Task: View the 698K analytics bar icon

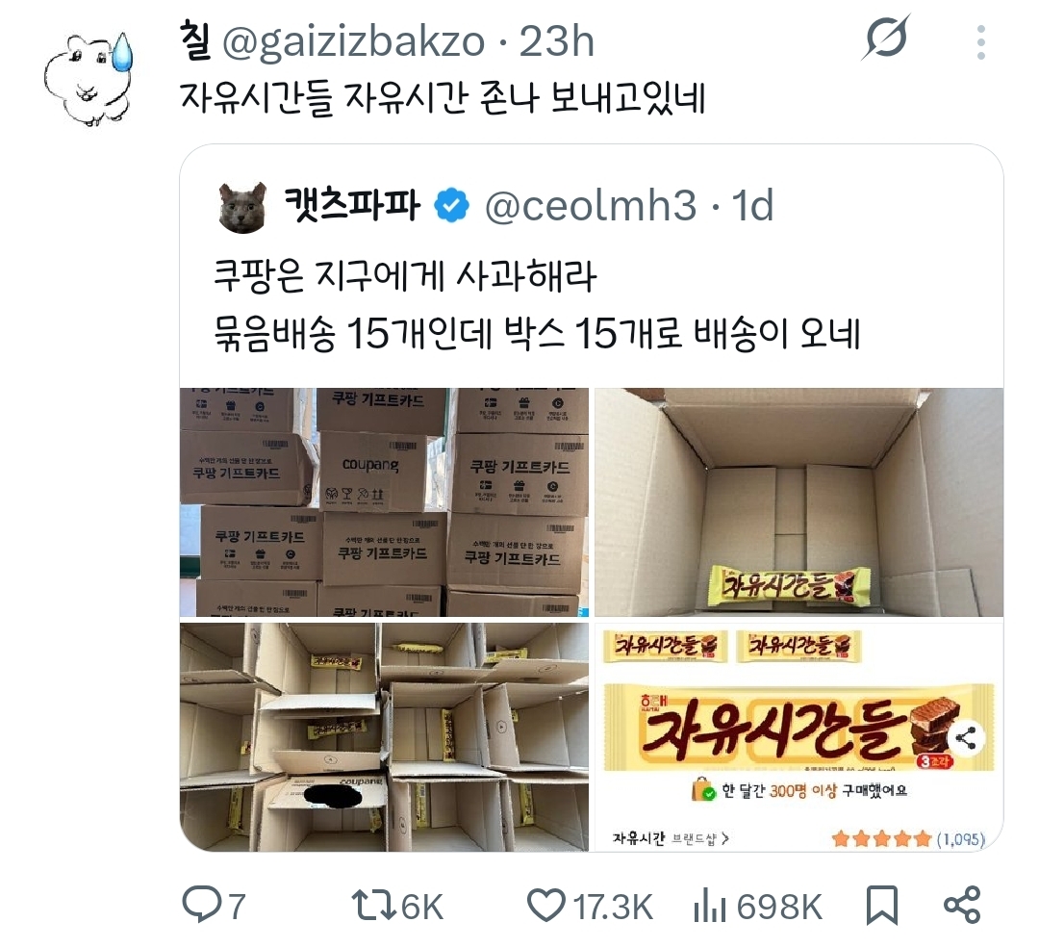Action: 710,907
